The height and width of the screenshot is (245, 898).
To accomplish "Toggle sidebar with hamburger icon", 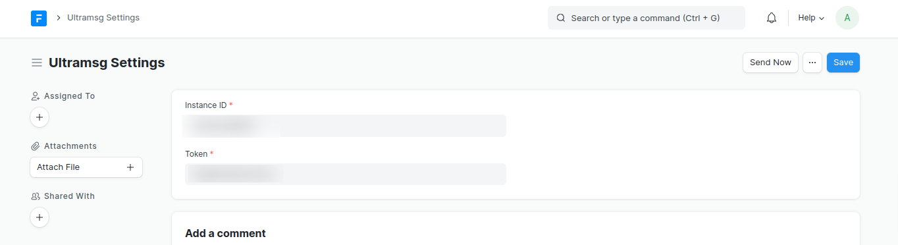I will pos(37,63).
